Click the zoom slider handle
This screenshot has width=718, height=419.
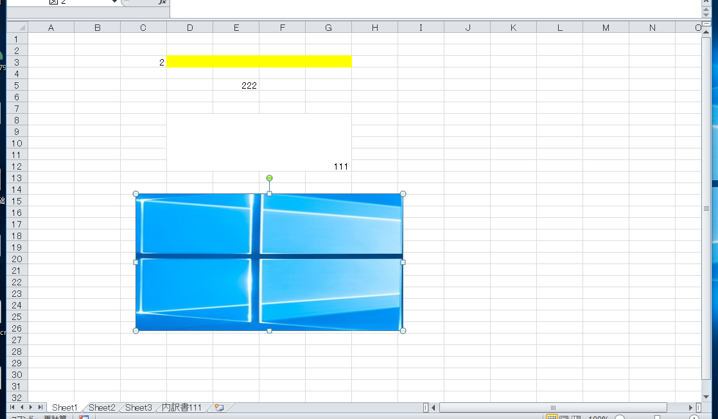pyautogui.click(x=657, y=417)
